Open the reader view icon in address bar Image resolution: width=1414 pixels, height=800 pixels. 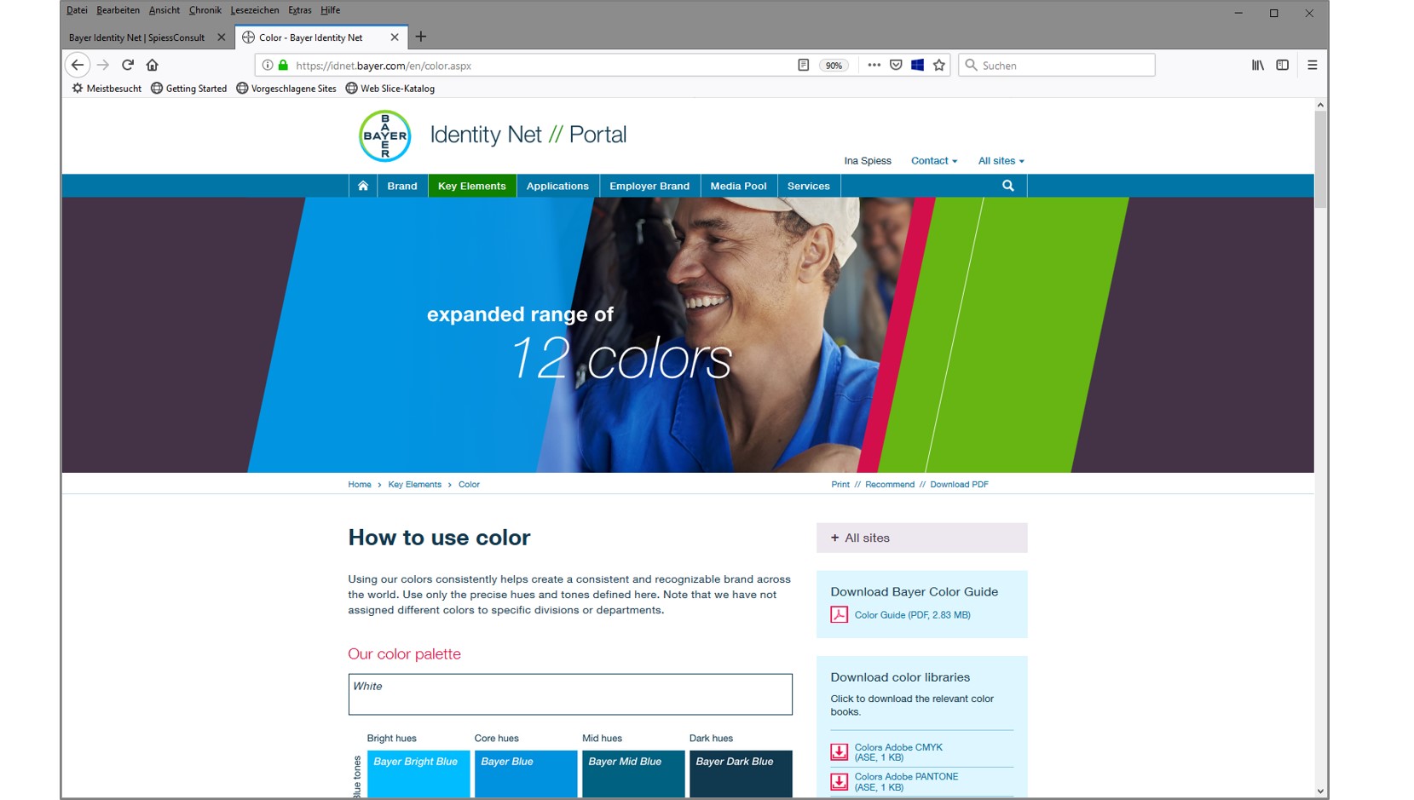pos(803,65)
